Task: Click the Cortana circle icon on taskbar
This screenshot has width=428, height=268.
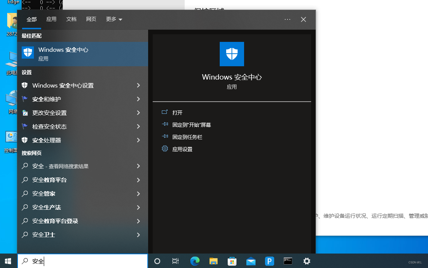Action: tap(157, 261)
